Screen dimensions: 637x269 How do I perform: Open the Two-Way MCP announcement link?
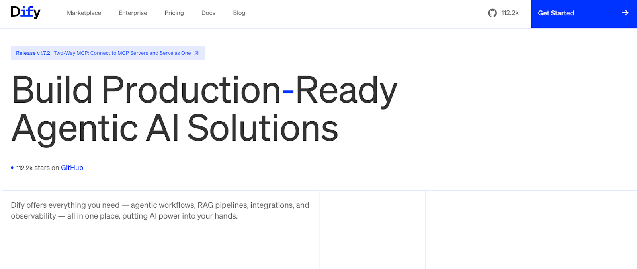pos(122,53)
